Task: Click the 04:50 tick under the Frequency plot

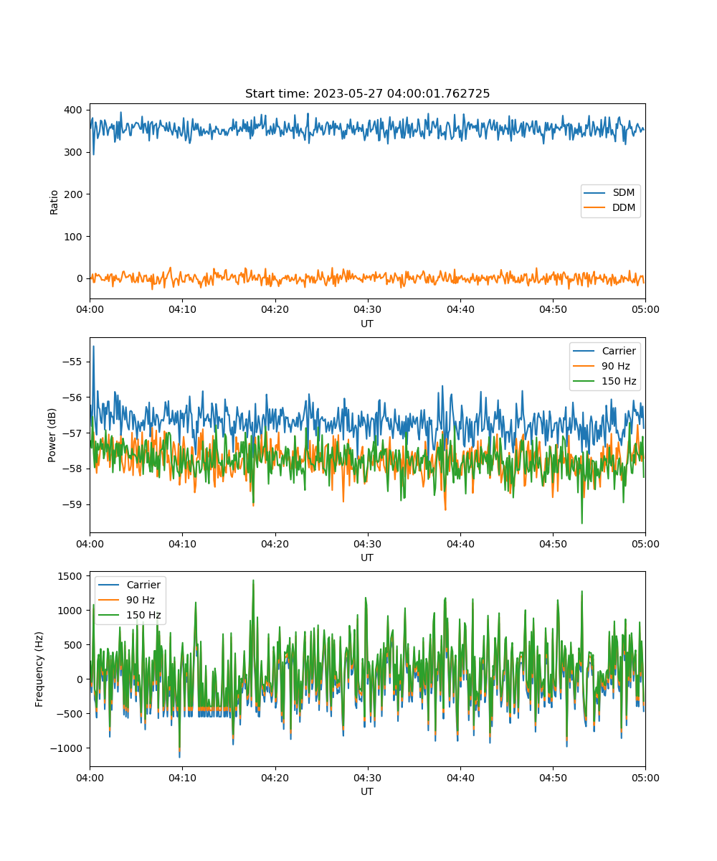Action: coord(552,778)
